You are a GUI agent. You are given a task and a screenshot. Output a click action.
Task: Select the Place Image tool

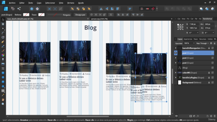tap(3, 64)
